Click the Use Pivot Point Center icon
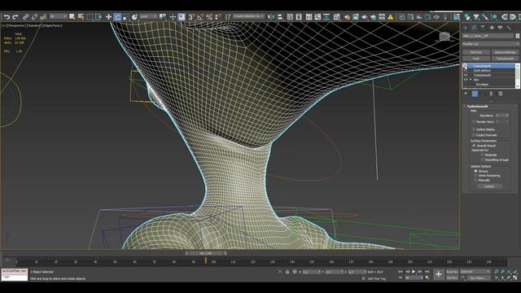The width and height of the screenshot is (521, 293). [163, 16]
